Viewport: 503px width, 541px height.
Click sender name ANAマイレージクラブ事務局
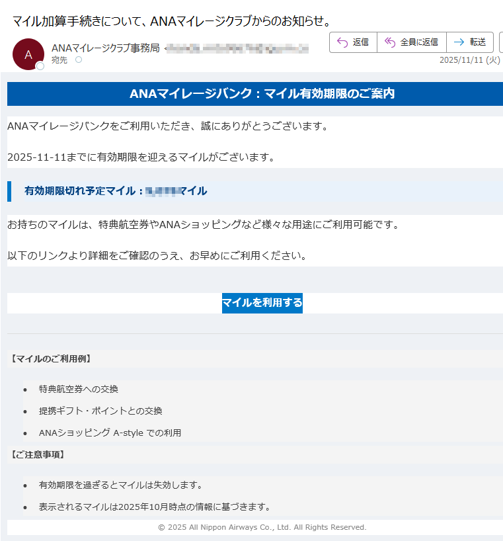point(106,48)
